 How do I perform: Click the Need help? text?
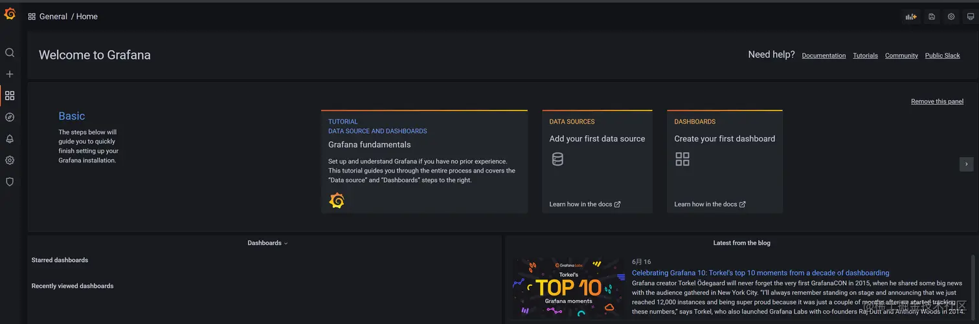coord(771,55)
